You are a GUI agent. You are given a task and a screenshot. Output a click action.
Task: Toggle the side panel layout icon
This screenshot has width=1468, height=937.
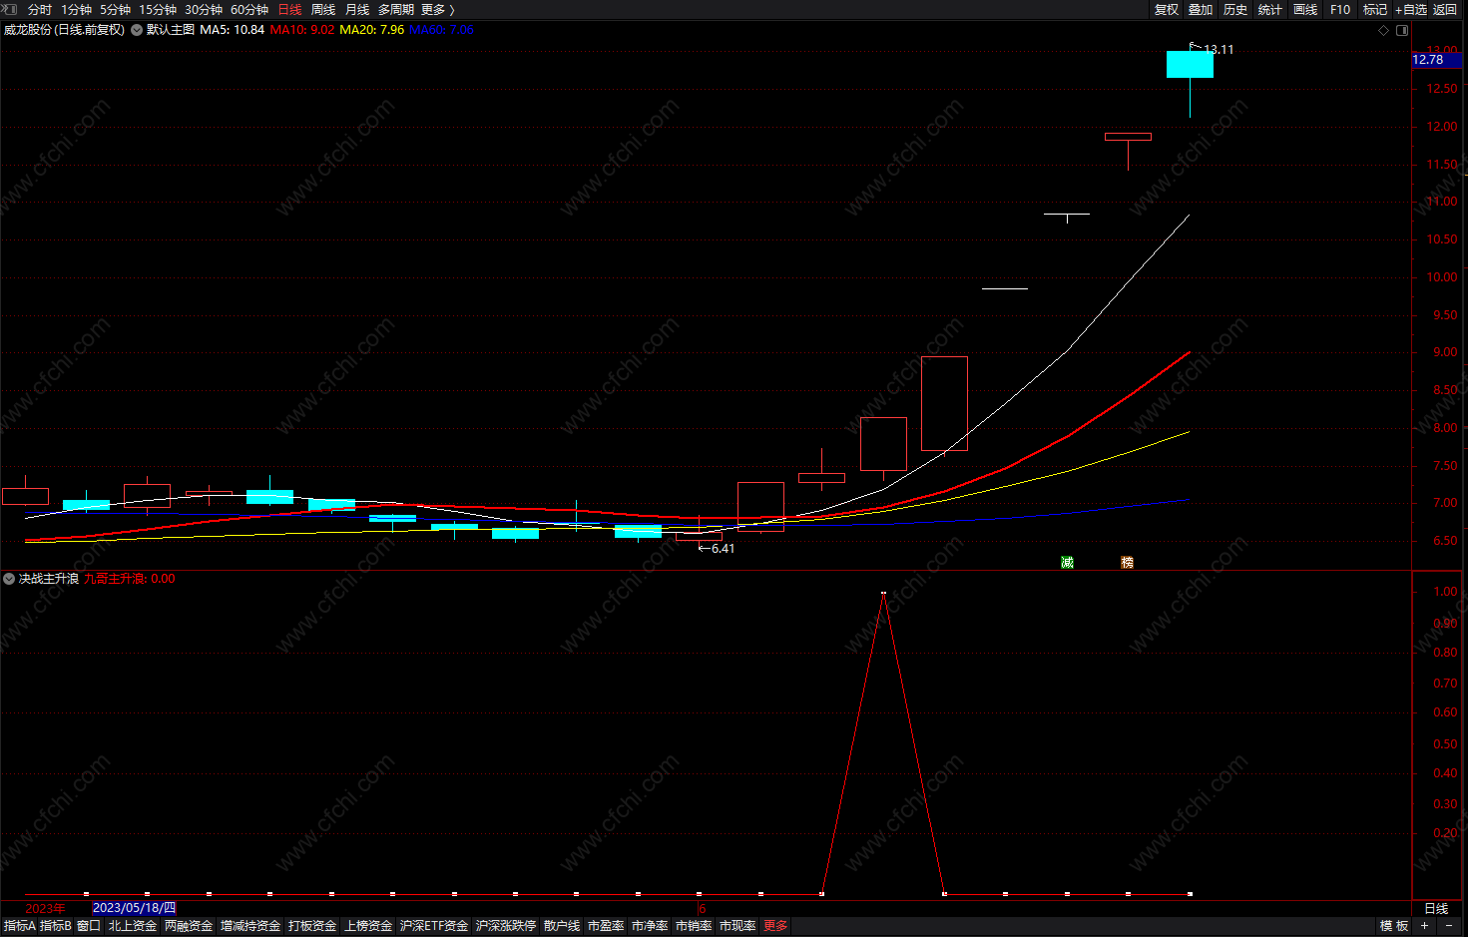click(x=1402, y=30)
